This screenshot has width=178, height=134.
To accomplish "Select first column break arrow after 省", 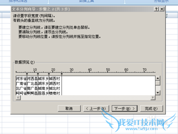I will 27,74.
